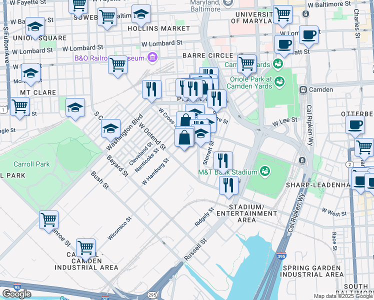The height and width of the screenshot is (300, 374).
Task: Select the M&T Bank Stadium pin icon
Action: pyautogui.click(x=265, y=172)
